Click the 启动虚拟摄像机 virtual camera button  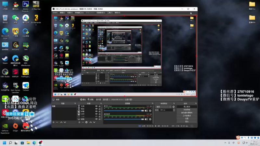(x=187, y=113)
